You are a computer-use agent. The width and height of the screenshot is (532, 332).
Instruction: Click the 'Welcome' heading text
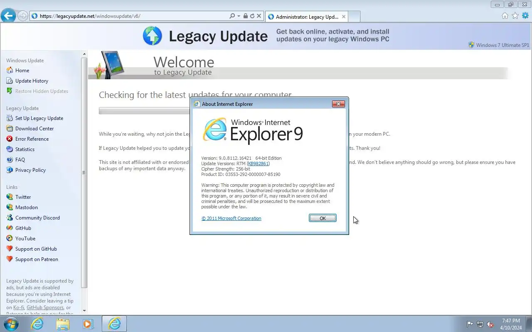tap(184, 62)
